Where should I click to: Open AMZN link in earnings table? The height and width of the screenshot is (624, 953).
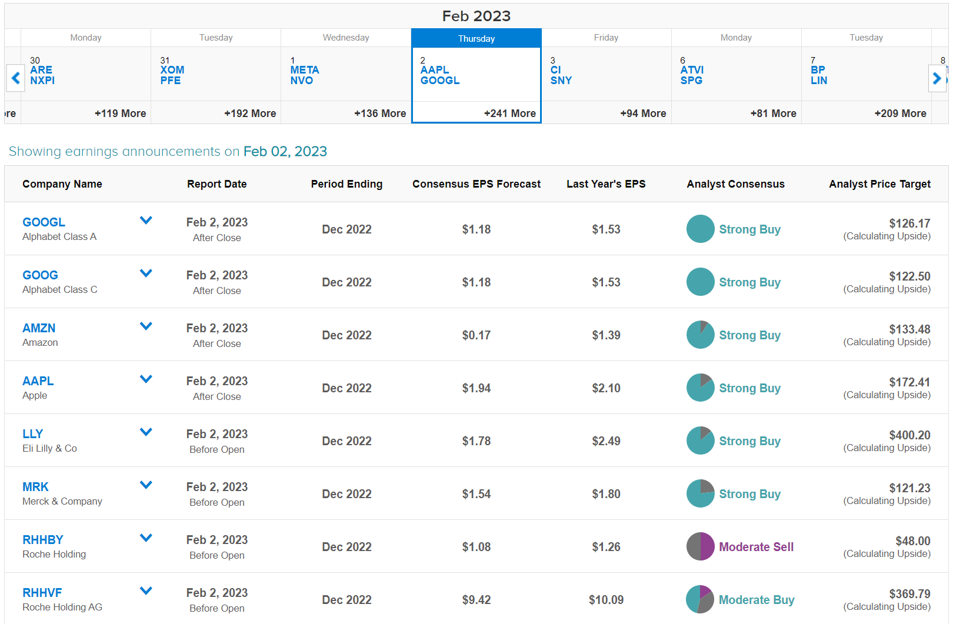click(x=39, y=328)
